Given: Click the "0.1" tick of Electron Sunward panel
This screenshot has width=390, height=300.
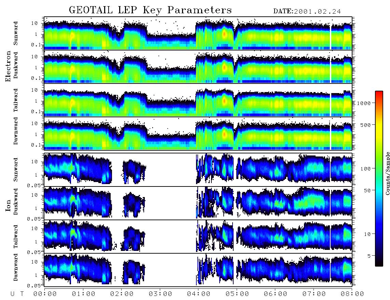Looking at the screenshot, I should tap(36, 45).
